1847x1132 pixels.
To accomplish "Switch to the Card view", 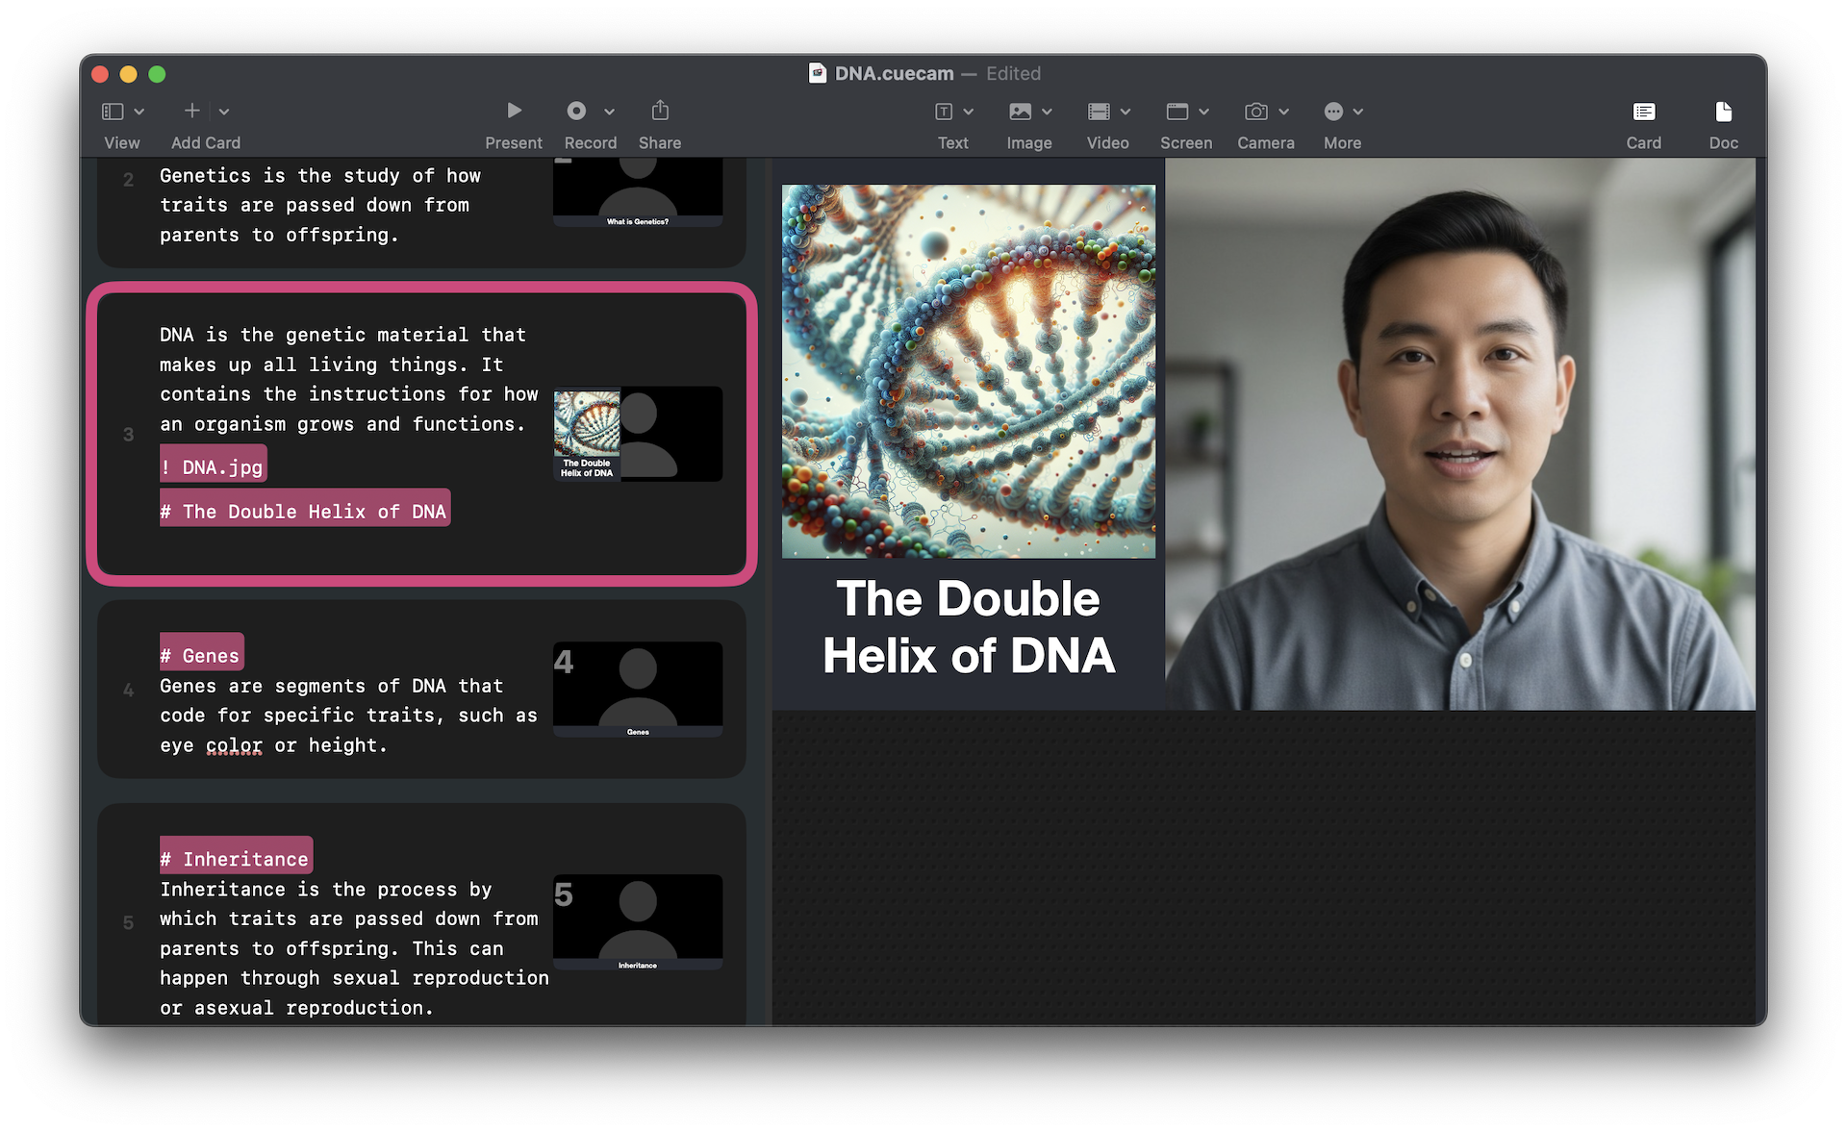I will [x=1644, y=125].
